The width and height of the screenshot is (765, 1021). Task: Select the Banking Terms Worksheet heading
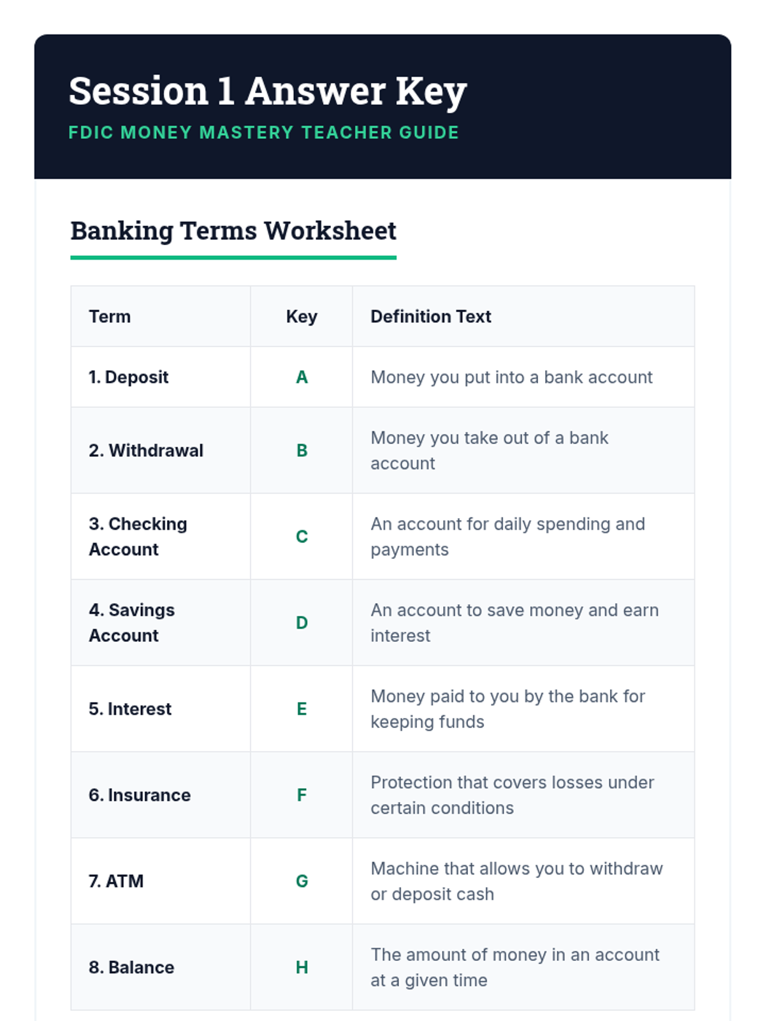233,231
